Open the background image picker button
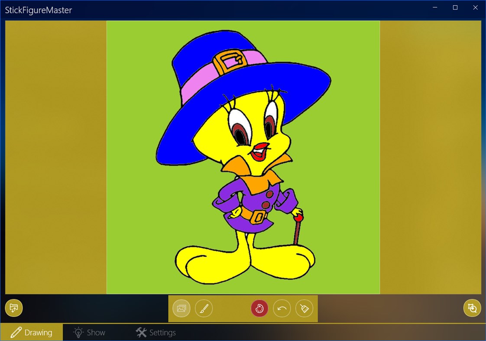Image resolution: width=486 pixels, height=341 pixels. (x=181, y=308)
